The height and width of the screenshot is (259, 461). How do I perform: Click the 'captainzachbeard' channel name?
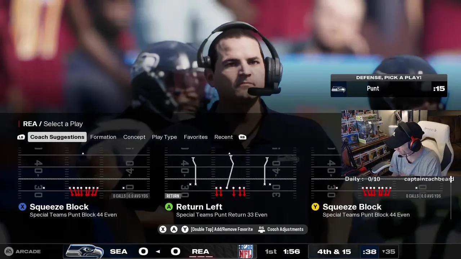[x=429, y=179]
